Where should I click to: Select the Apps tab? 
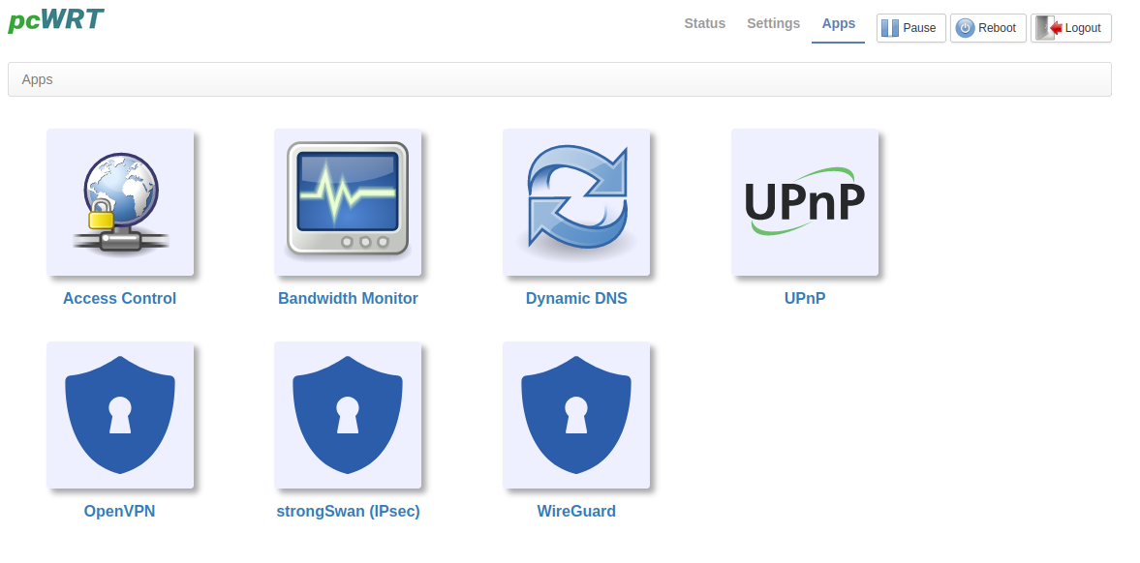(838, 24)
